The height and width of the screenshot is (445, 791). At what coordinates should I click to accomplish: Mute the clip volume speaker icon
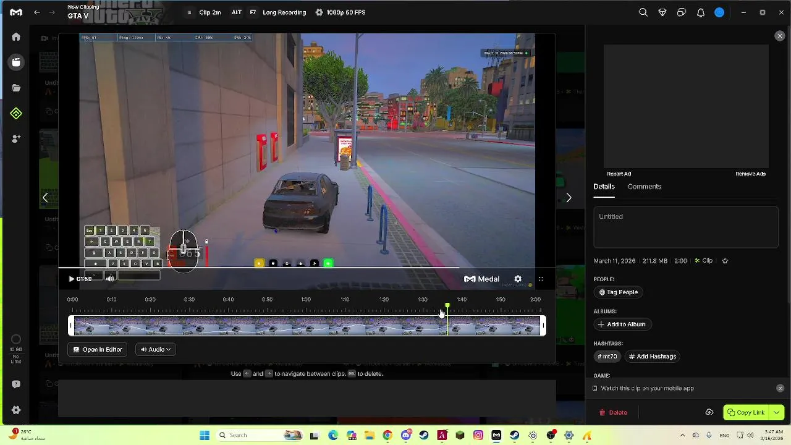[110, 279]
